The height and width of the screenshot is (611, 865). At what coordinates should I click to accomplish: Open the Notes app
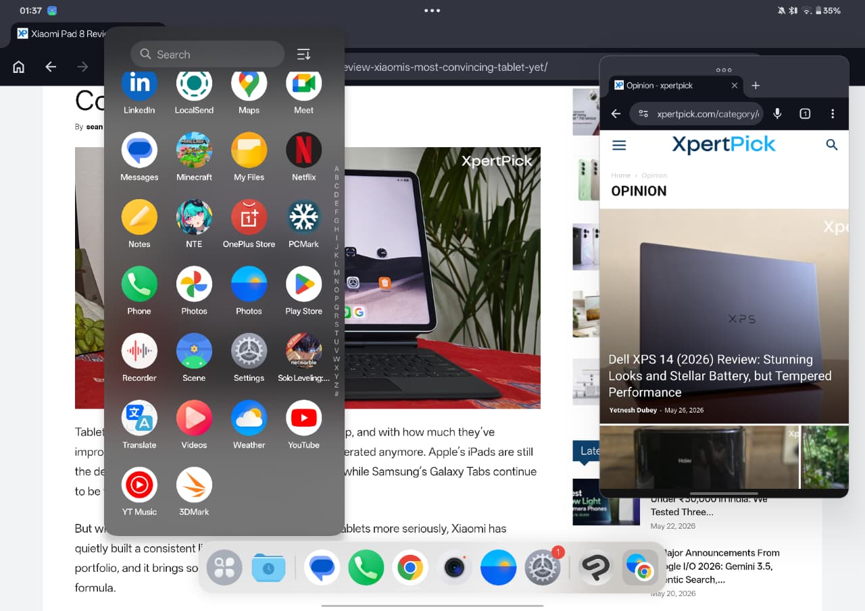[x=139, y=217]
